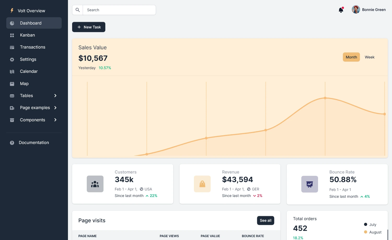The image size is (392, 240).
Task: Click the Transactions card icon in sidebar
Action: tap(12, 47)
